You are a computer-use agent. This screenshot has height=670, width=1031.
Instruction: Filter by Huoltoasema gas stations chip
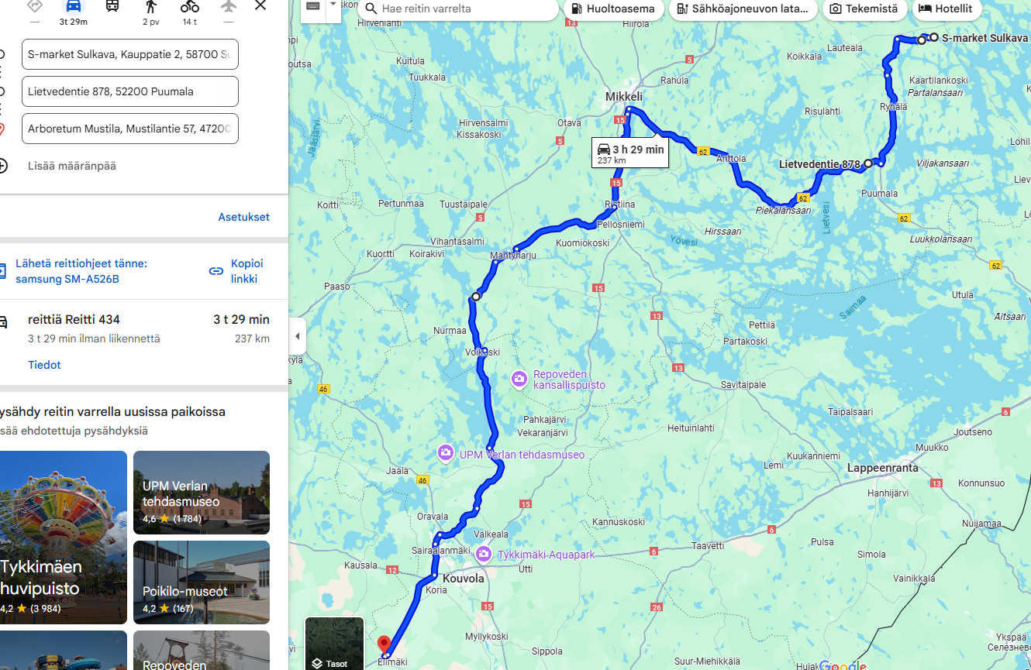coord(613,9)
